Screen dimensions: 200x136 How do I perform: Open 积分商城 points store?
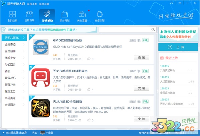coord(65,17)
